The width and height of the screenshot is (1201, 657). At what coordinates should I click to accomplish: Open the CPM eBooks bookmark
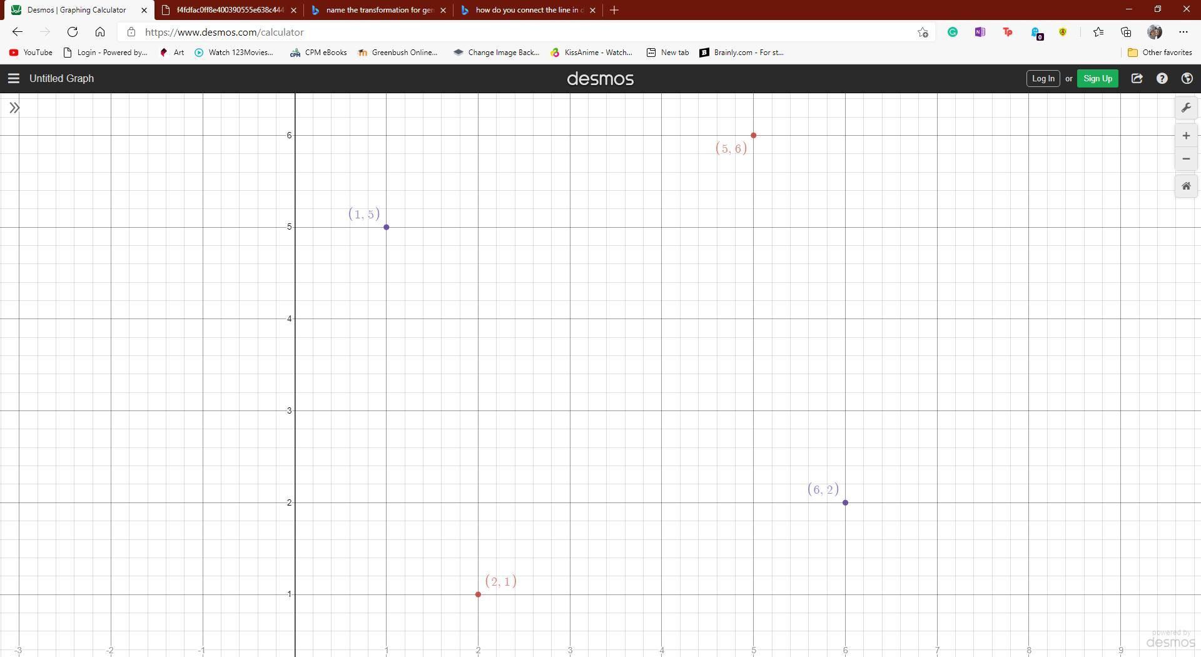coord(318,53)
